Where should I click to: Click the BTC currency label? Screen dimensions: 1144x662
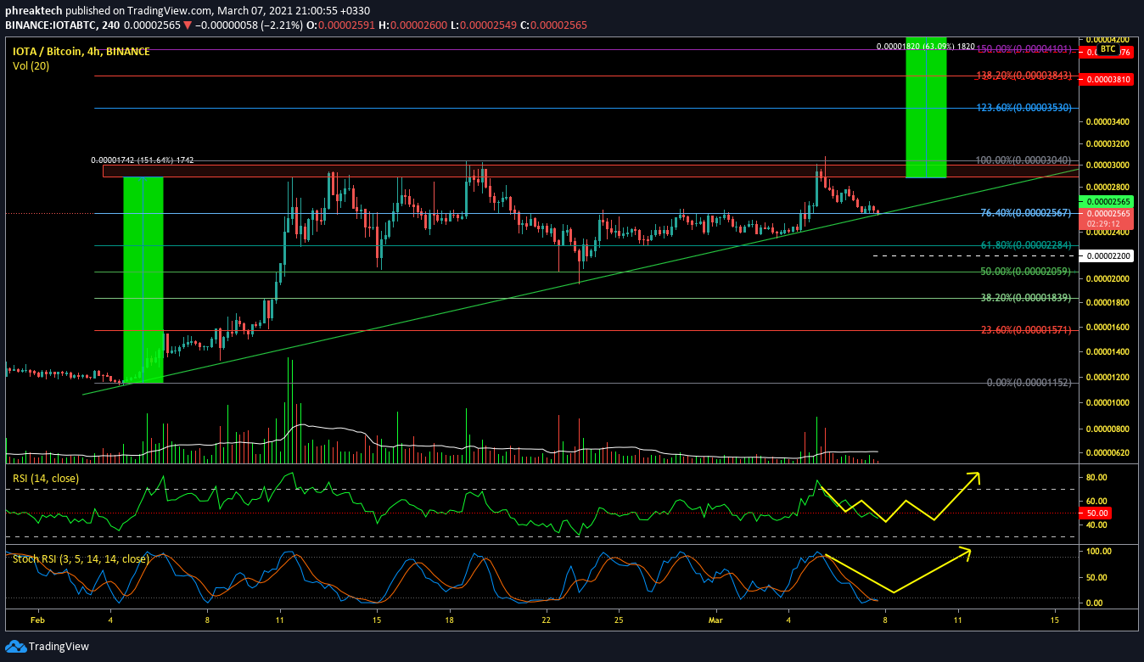pyautogui.click(x=1108, y=49)
